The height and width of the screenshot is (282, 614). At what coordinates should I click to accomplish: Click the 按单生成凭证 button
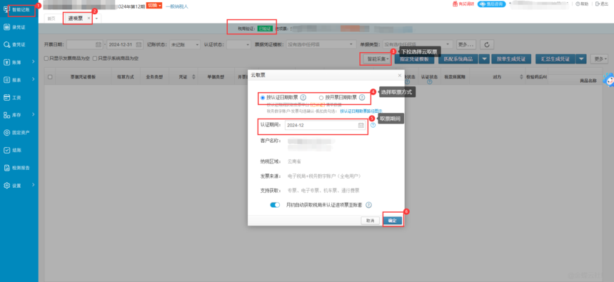pyautogui.click(x=511, y=59)
